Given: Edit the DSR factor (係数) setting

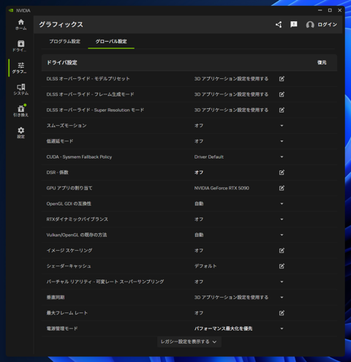Looking at the screenshot, I should click(282, 173).
